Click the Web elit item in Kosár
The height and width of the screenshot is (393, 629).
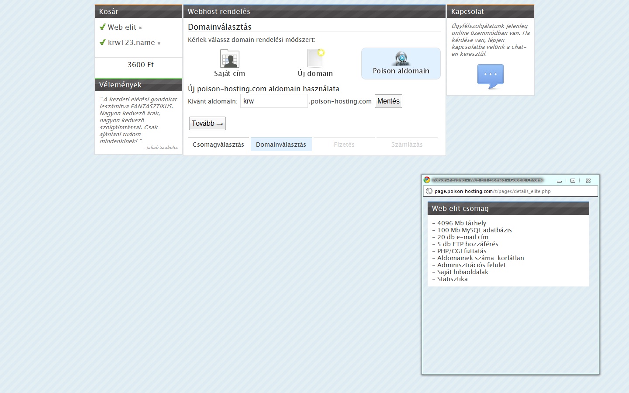tap(122, 27)
